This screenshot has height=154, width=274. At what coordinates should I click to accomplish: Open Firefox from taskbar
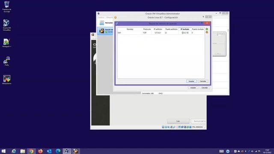coord(40,151)
